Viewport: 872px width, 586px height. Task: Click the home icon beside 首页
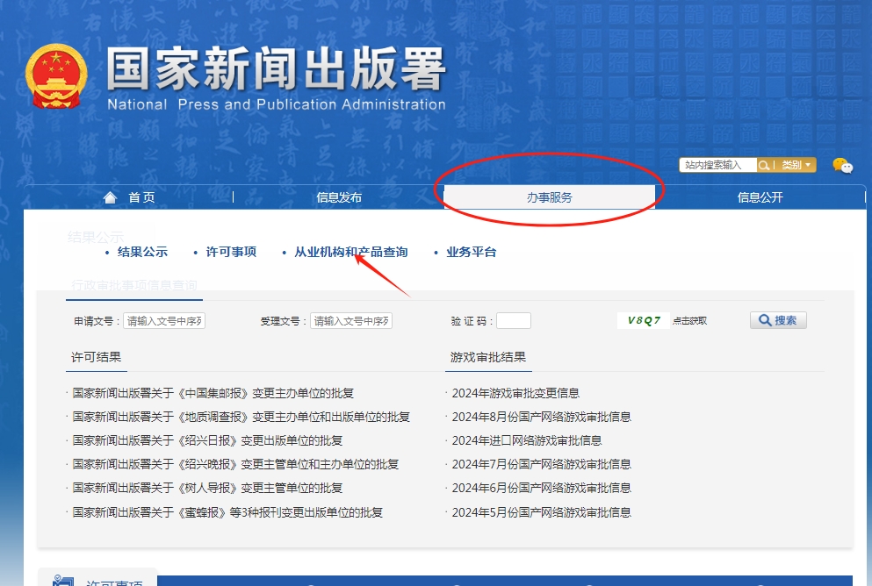[110, 197]
